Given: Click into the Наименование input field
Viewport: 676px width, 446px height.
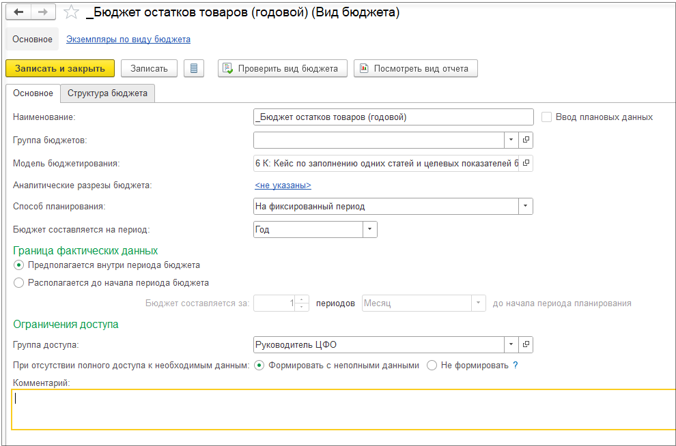Looking at the screenshot, I should tap(393, 117).
